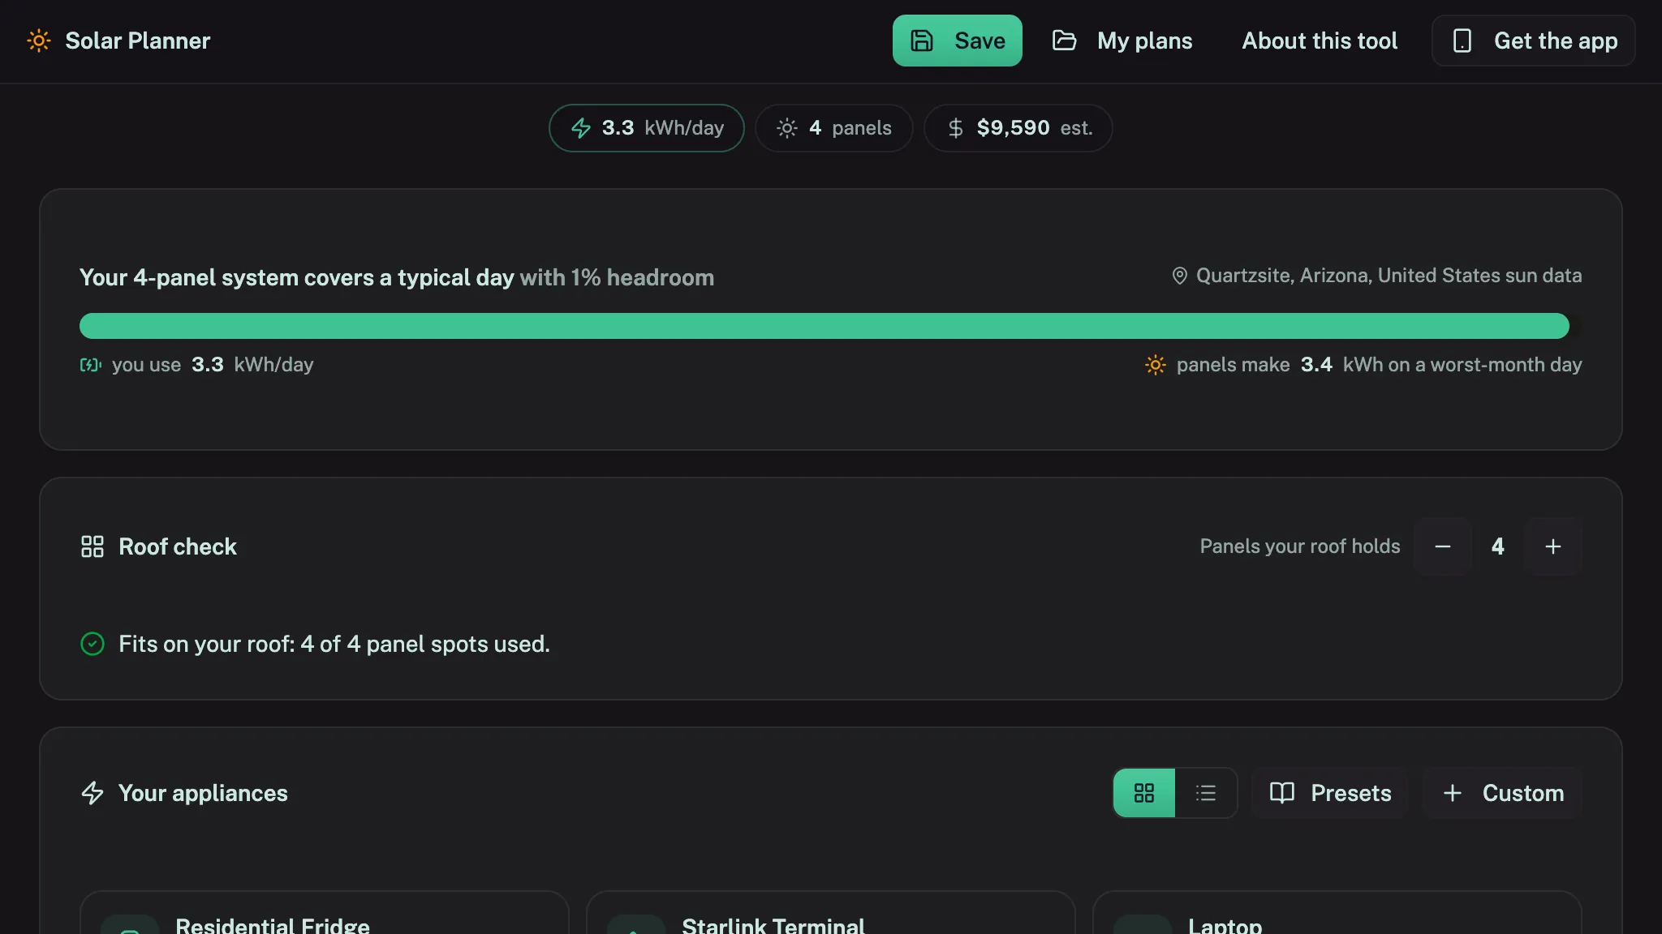
Task: Save the current solar plan
Action: click(x=957, y=41)
